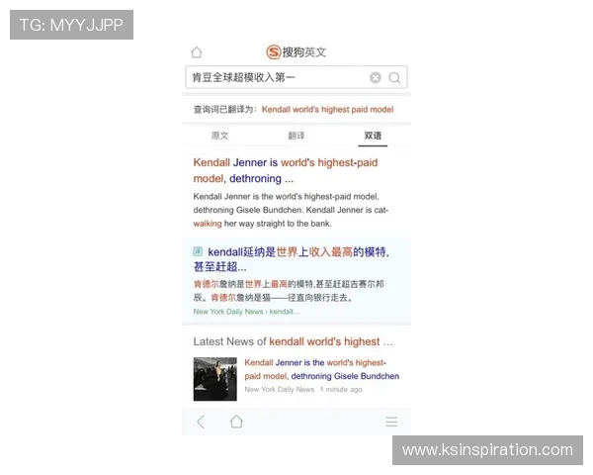Open 'Latest News of kendall world's highest' heading
This screenshot has width=593, height=475.
[x=294, y=341]
